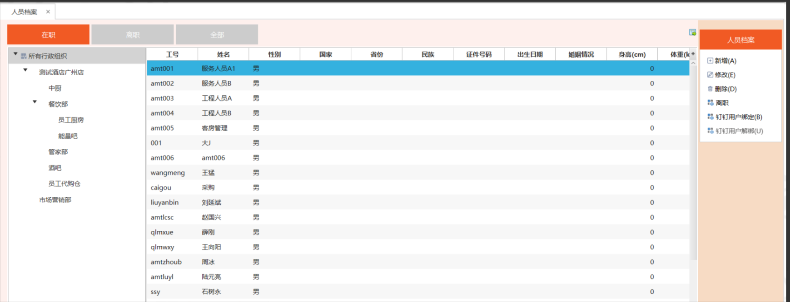
Task: Click the DingTalk user bind (钉钉用户绑定) icon
Action: (x=711, y=117)
